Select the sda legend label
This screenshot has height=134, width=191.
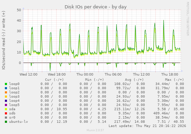[12, 109]
